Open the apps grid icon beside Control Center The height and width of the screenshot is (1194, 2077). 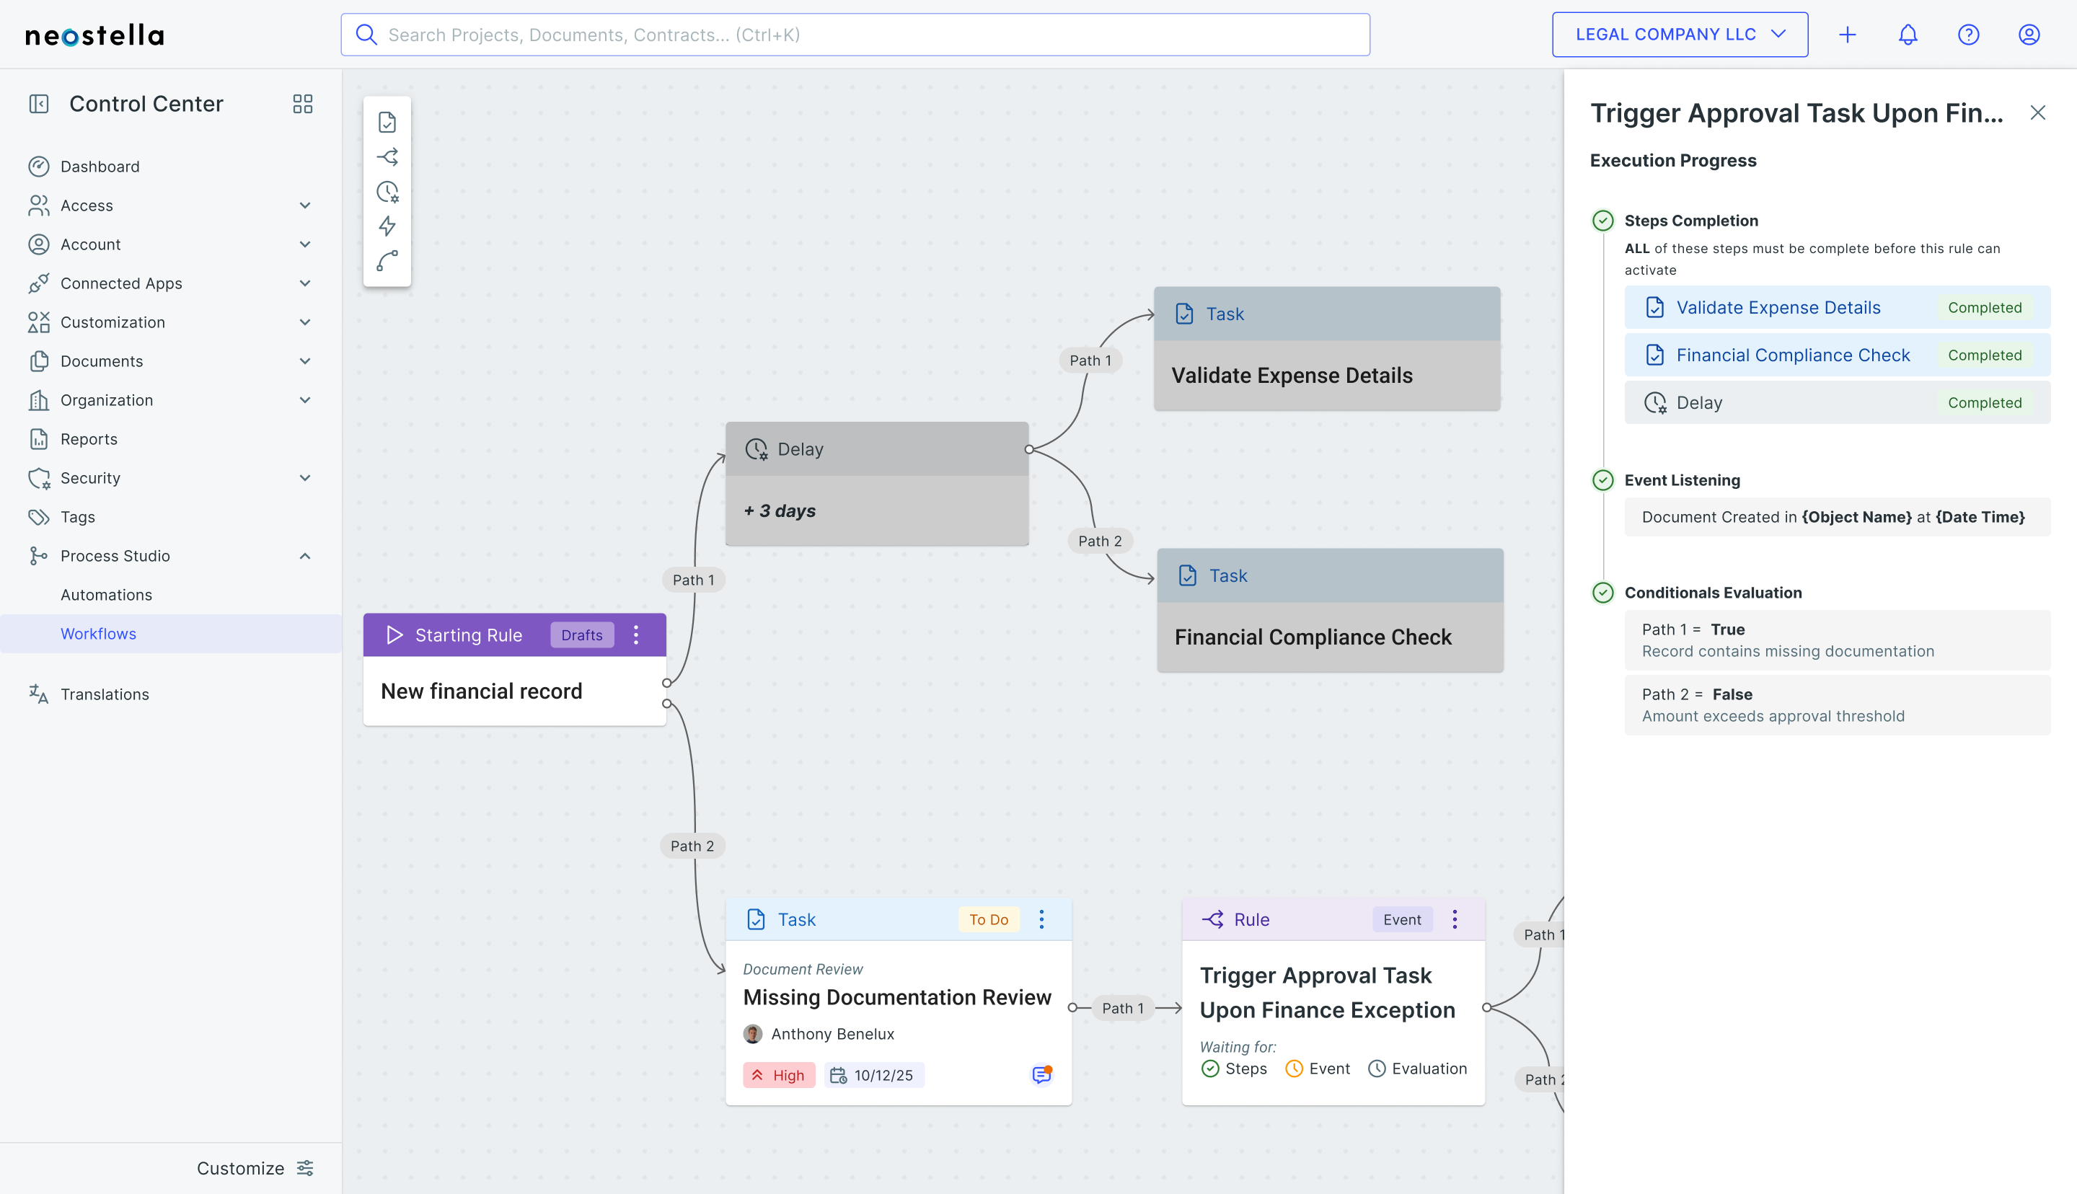coord(303,103)
